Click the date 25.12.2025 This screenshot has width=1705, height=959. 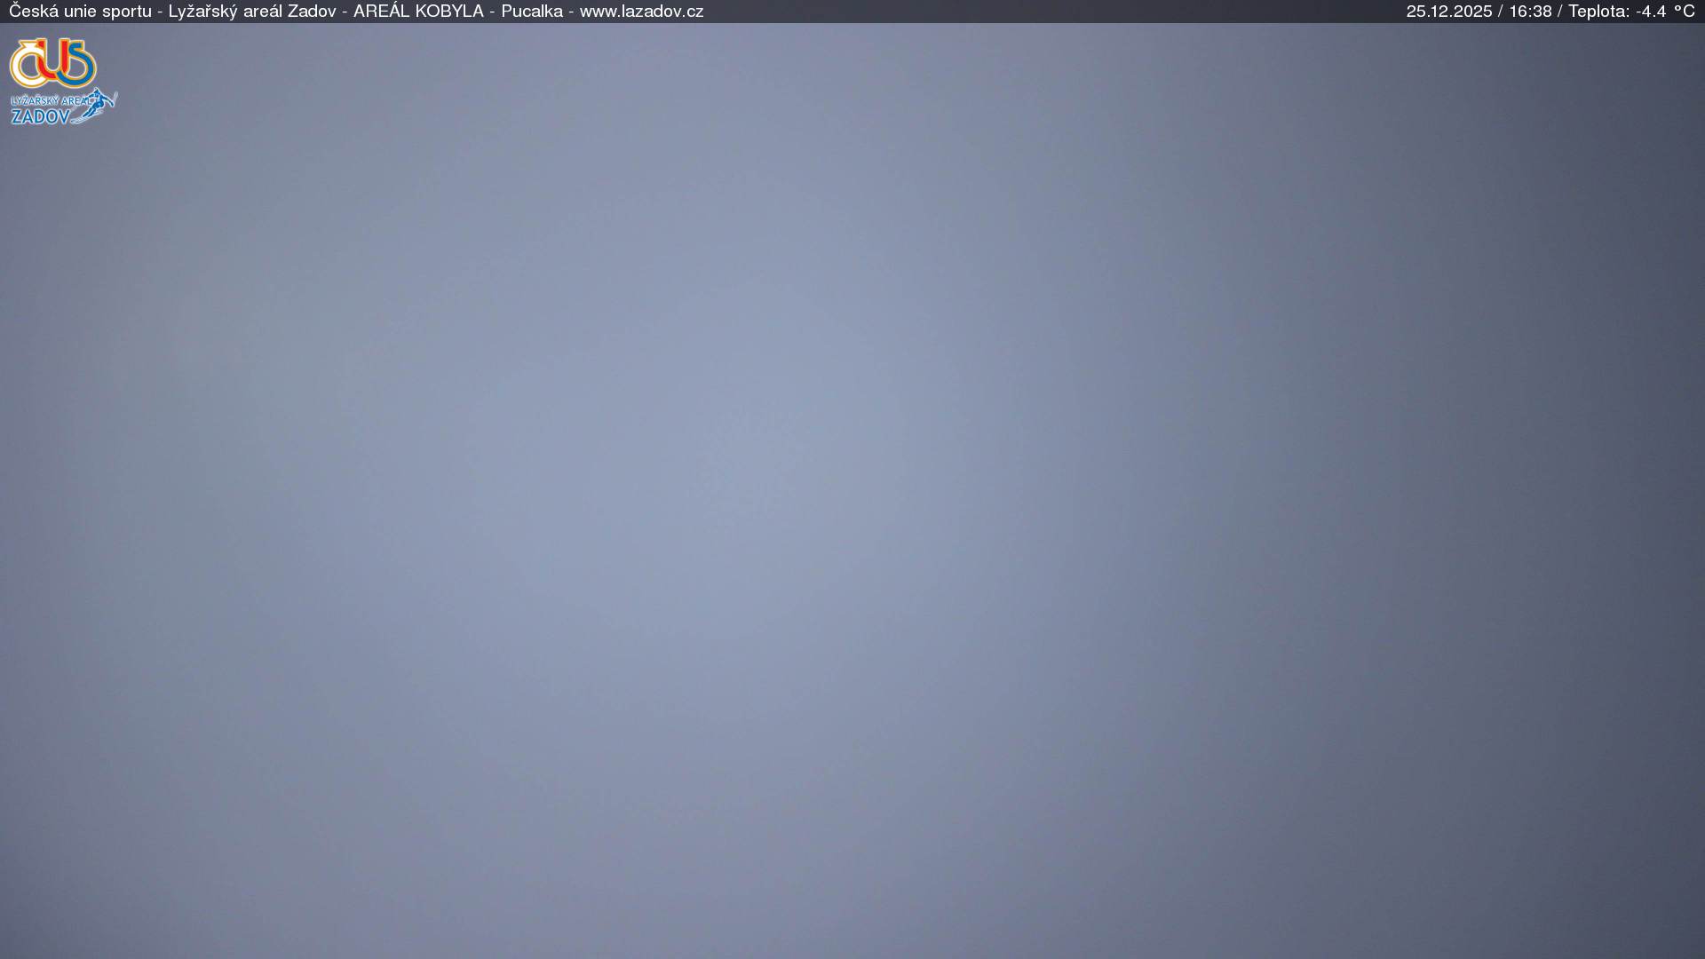pos(1448,12)
